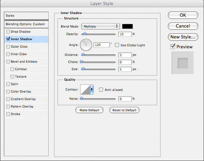This screenshot has height=161, width=204.
Task: Click the black shadow color swatch
Action: pos(128,26)
